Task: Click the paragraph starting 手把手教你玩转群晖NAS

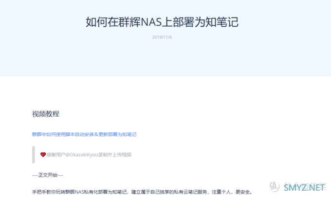Action: pos(142,192)
